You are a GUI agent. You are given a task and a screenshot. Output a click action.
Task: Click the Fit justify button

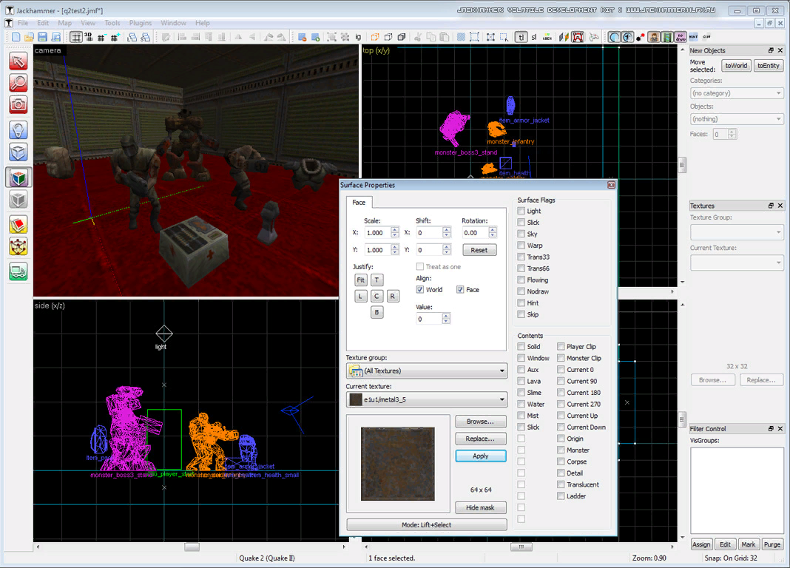(x=361, y=280)
